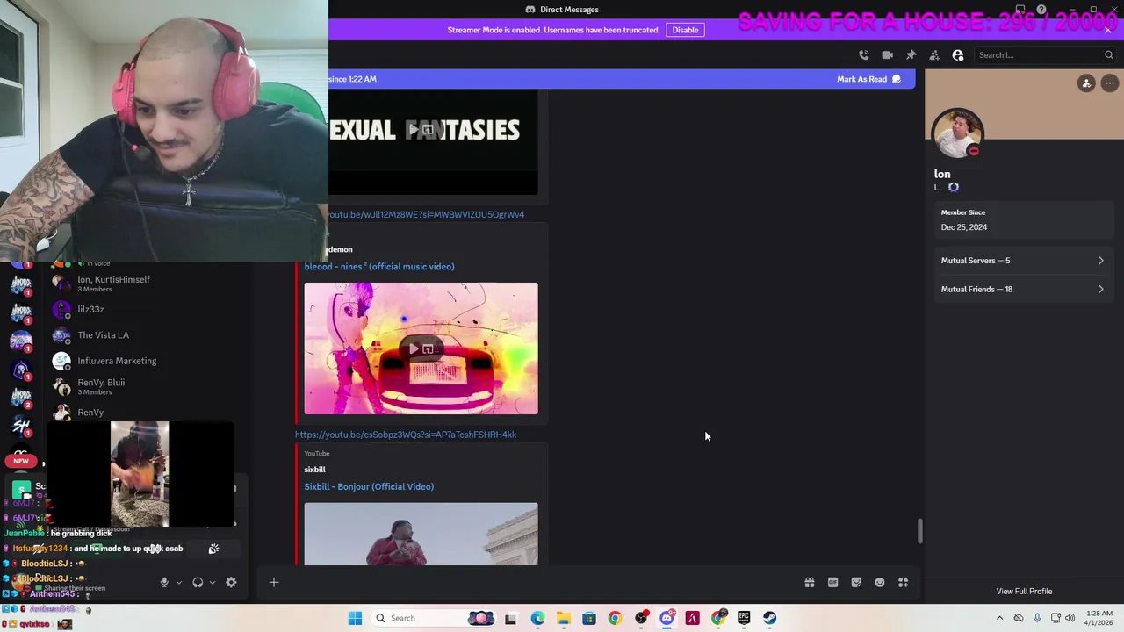Open the sticker picker
The width and height of the screenshot is (1124, 632).
point(856,582)
